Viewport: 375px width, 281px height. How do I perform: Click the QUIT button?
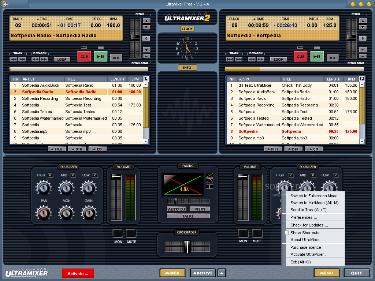[x=356, y=273]
